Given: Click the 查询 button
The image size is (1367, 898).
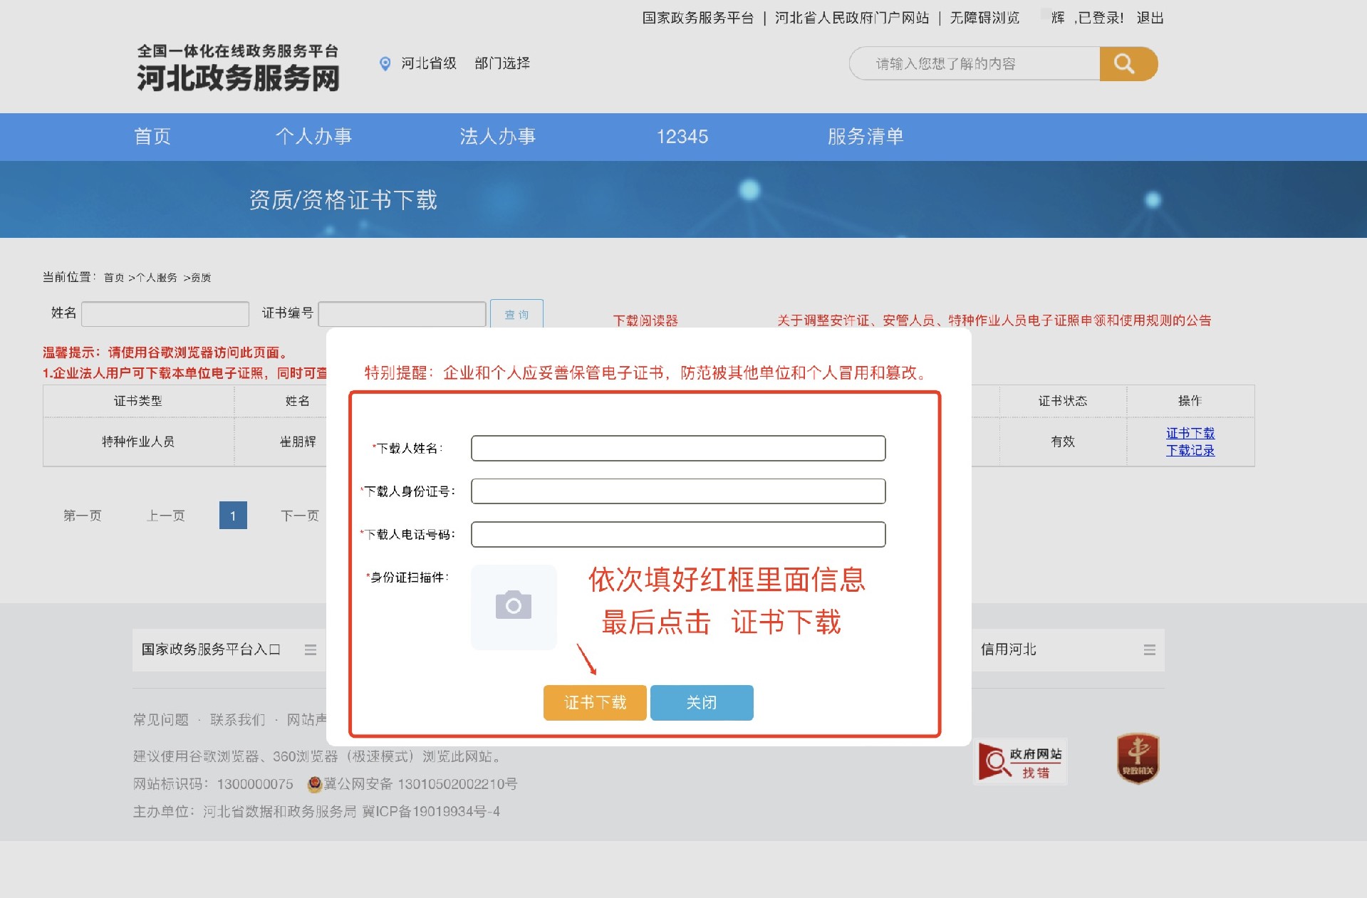Looking at the screenshot, I should pos(516,314).
